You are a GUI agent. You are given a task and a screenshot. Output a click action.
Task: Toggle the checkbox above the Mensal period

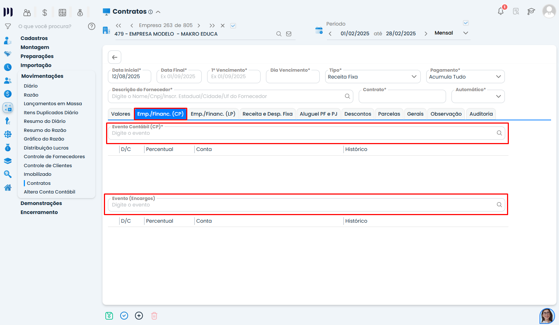[x=466, y=23]
